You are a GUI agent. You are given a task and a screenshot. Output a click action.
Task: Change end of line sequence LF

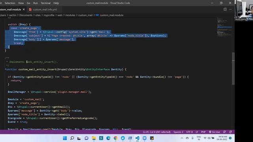197,132
